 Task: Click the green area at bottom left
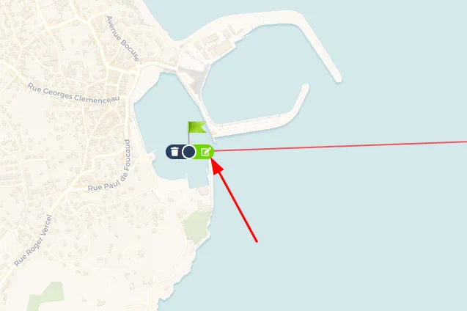tap(46, 296)
